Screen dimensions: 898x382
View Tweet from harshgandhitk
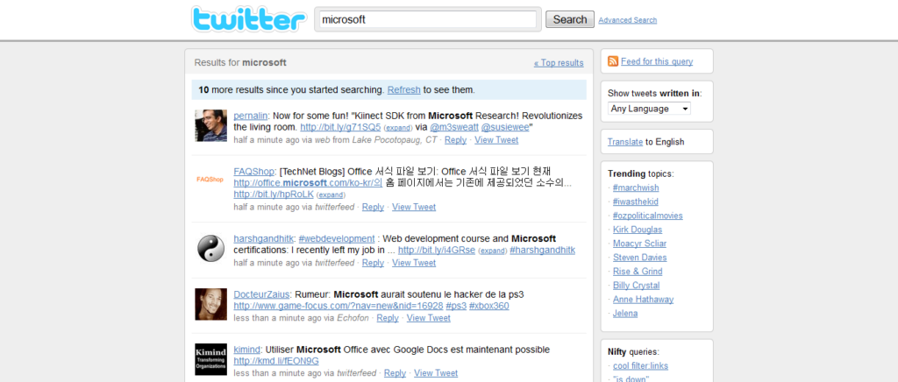click(x=414, y=263)
